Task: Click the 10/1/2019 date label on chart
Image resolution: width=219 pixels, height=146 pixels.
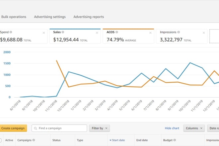Action: click(x=185, y=106)
